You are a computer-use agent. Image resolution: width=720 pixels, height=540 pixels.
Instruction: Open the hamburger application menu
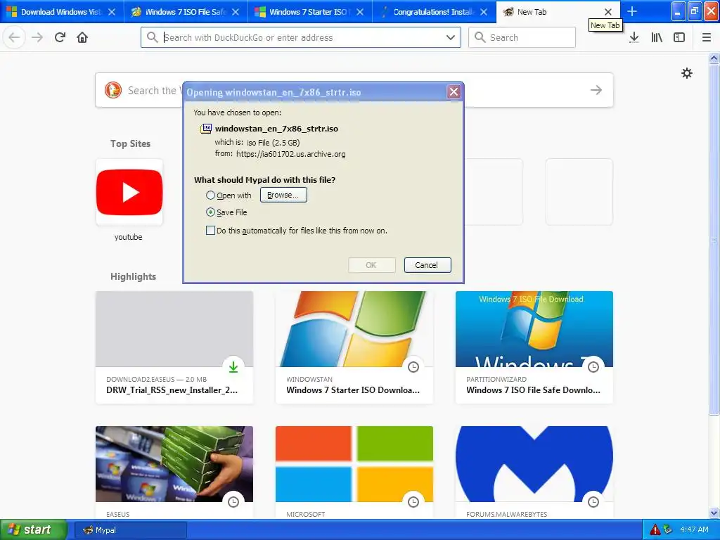tap(707, 37)
